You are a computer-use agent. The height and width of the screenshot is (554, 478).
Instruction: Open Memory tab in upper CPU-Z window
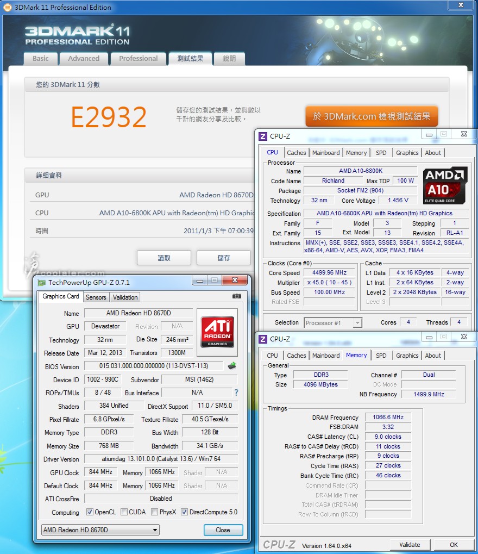click(x=356, y=153)
